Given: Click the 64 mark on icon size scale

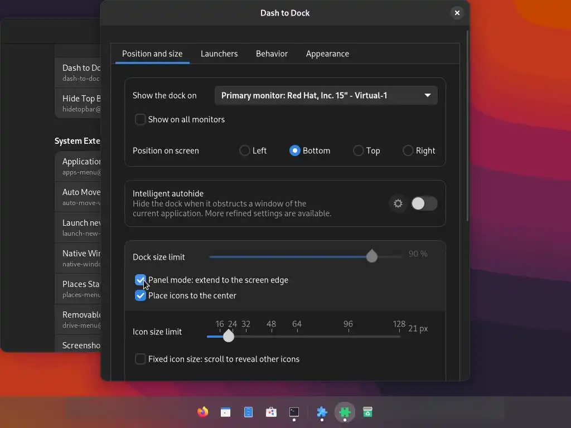Looking at the screenshot, I should 297,324.
